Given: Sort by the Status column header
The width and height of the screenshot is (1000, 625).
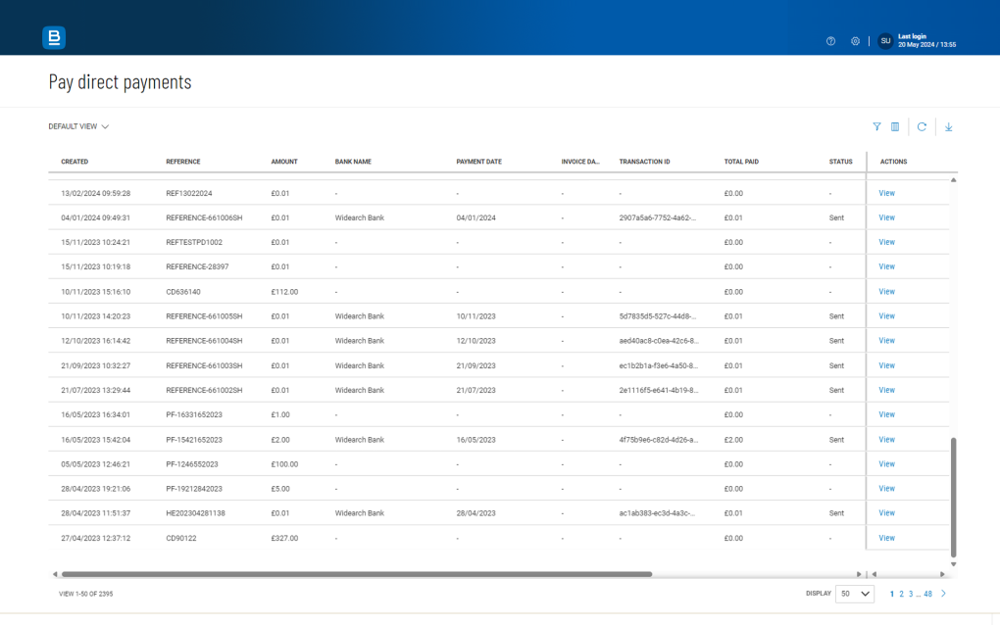Looking at the screenshot, I should pyautogui.click(x=840, y=162).
